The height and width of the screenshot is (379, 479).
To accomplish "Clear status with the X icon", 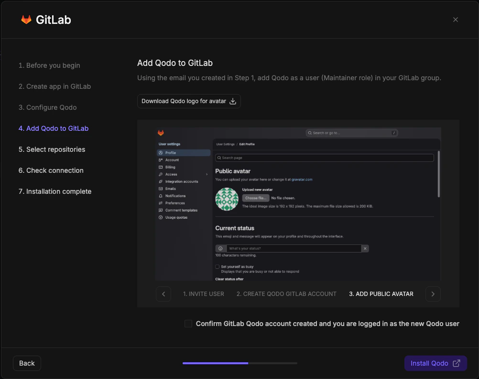I will pos(365,249).
